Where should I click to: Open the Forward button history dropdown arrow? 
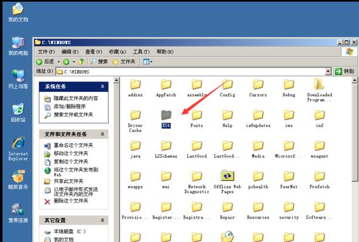click(x=74, y=62)
